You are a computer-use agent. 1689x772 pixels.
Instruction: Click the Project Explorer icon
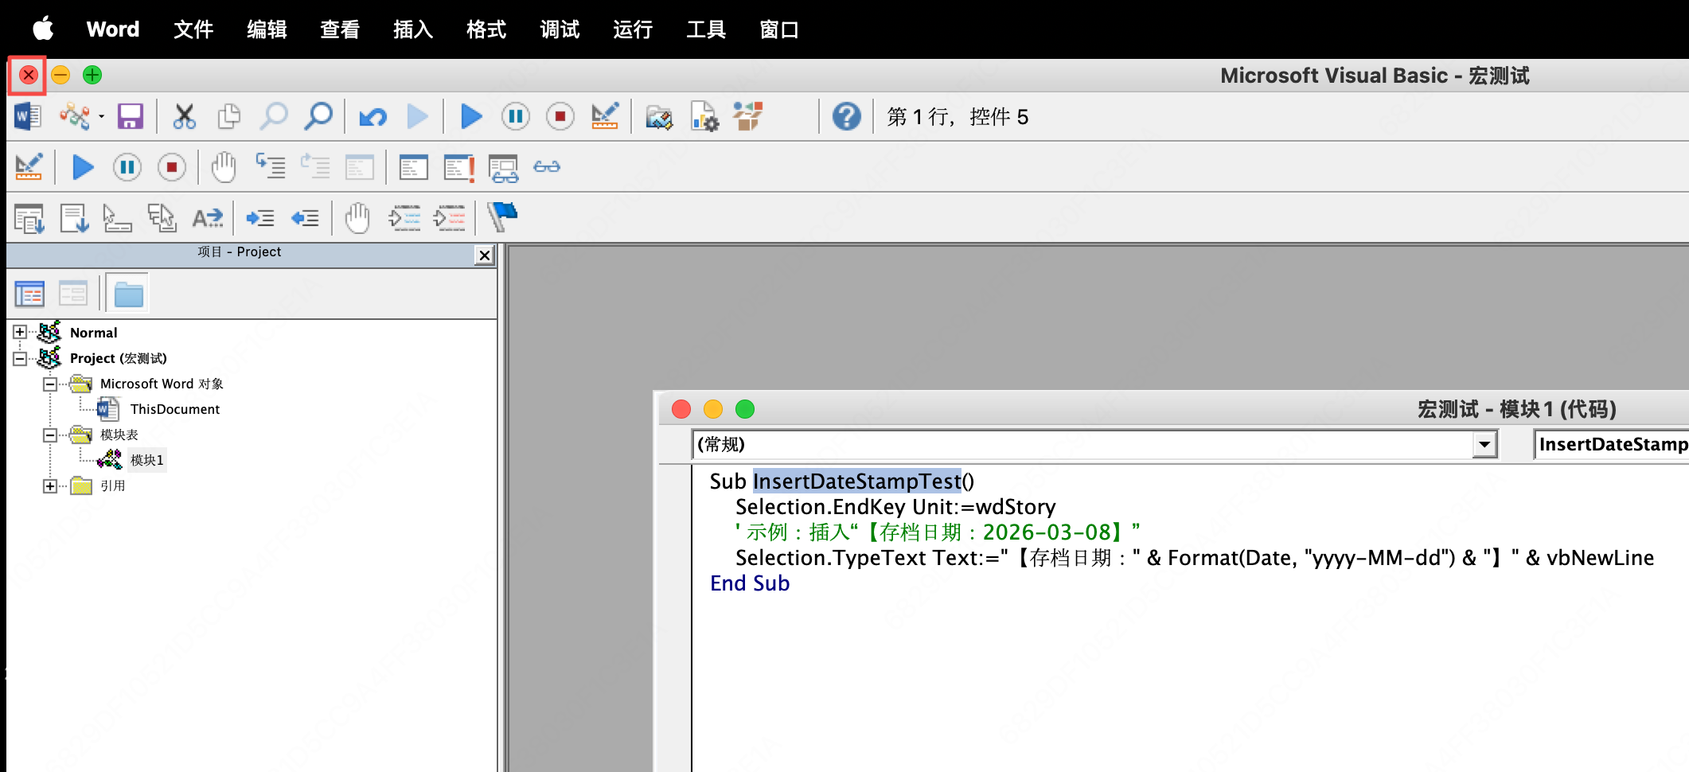[x=659, y=118]
